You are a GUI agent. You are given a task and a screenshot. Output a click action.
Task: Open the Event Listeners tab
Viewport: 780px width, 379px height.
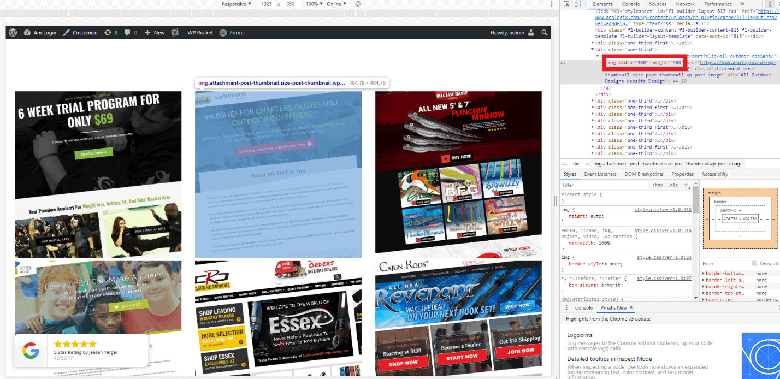pyautogui.click(x=601, y=174)
